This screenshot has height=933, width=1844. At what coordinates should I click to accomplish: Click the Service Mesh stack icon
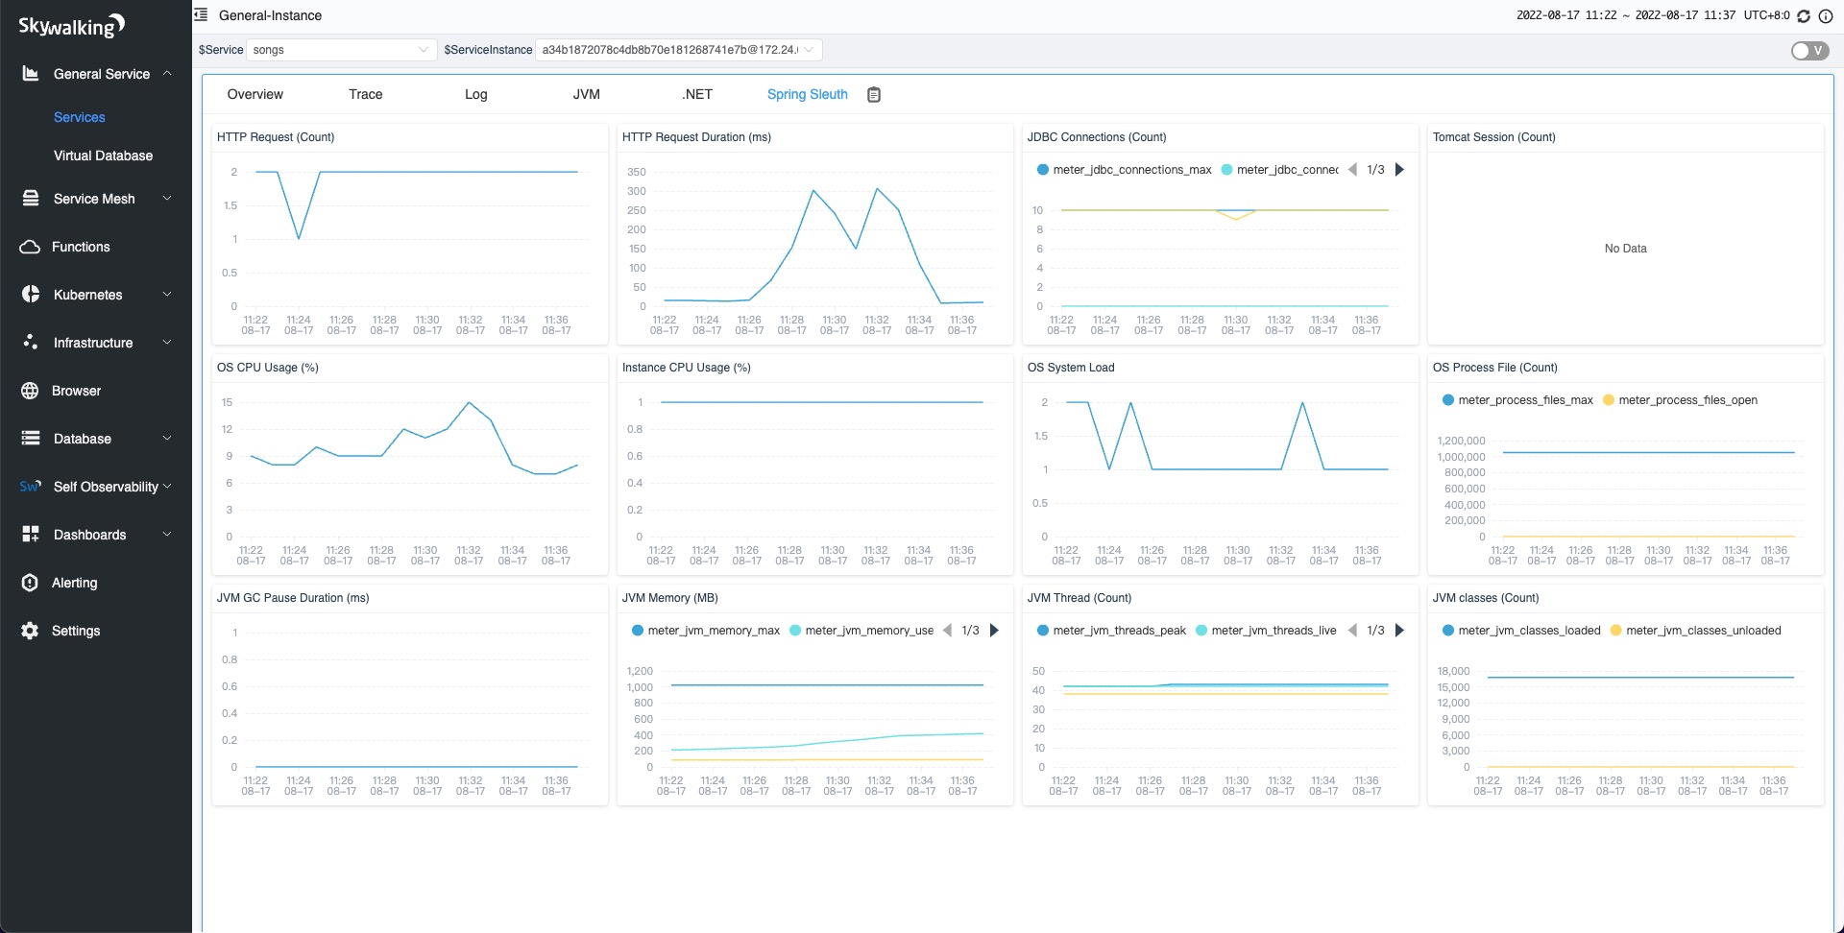31,198
